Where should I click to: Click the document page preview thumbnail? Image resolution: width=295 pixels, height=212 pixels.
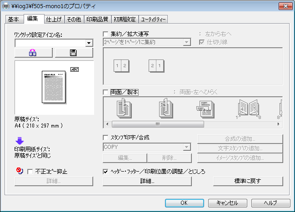pos(54,88)
